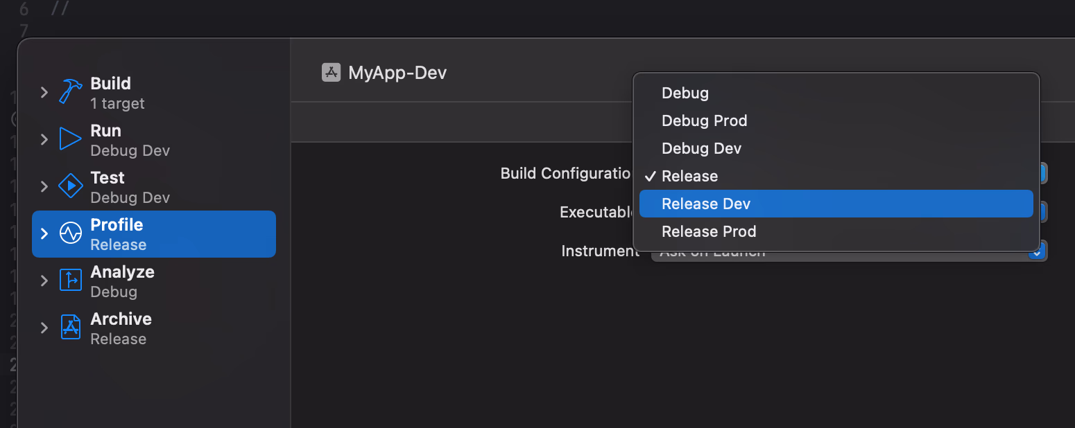Click the Build hammer icon
Screen dimensions: 1075x428
click(70, 91)
